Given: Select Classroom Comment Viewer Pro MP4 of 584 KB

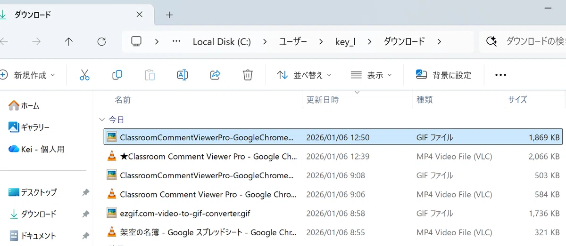Looking at the screenshot, I should [x=208, y=194].
